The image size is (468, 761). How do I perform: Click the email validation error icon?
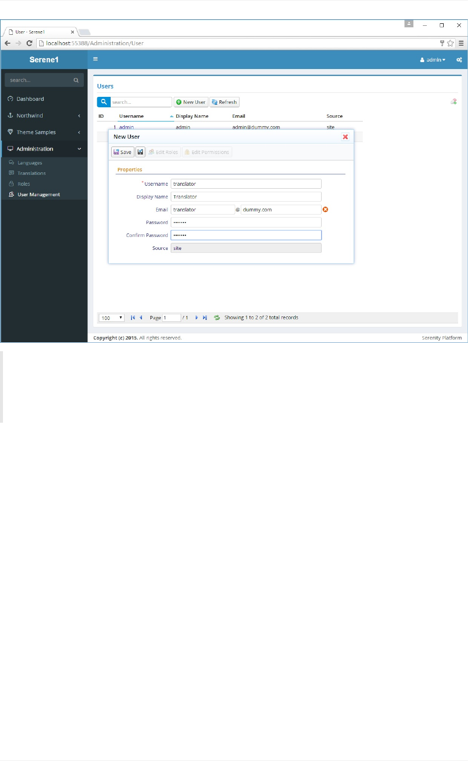pyautogui.click(x=326, y=210)
